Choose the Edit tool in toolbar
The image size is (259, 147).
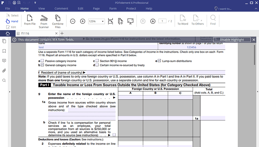tap(11, 27)
